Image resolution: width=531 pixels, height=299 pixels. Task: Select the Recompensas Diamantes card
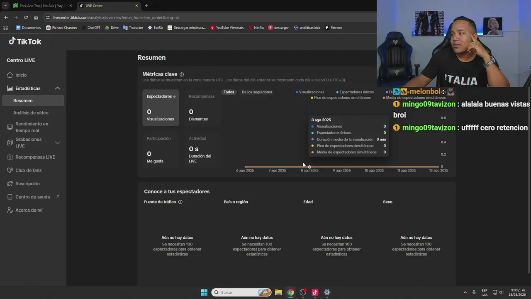[x=202, y=108]
